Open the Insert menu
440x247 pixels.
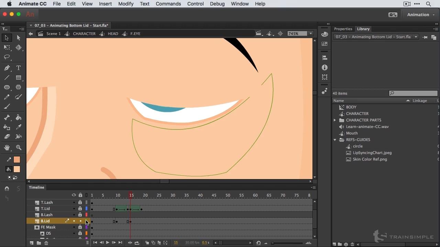(105, 4)
